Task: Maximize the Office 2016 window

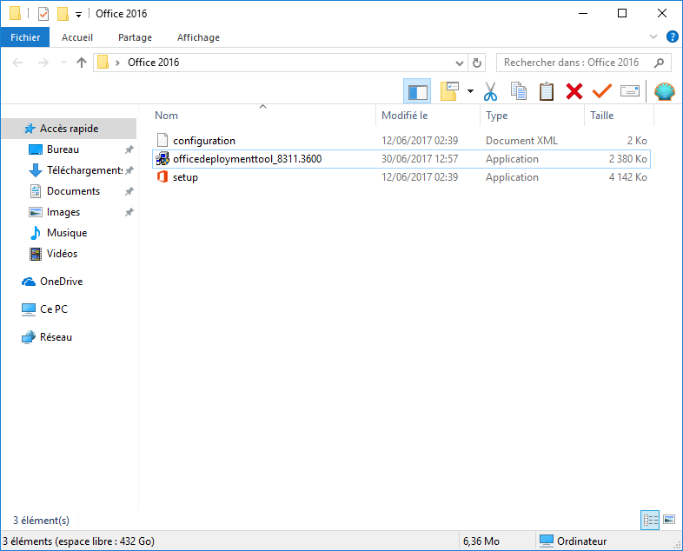Action: click(x=622, y=14)
